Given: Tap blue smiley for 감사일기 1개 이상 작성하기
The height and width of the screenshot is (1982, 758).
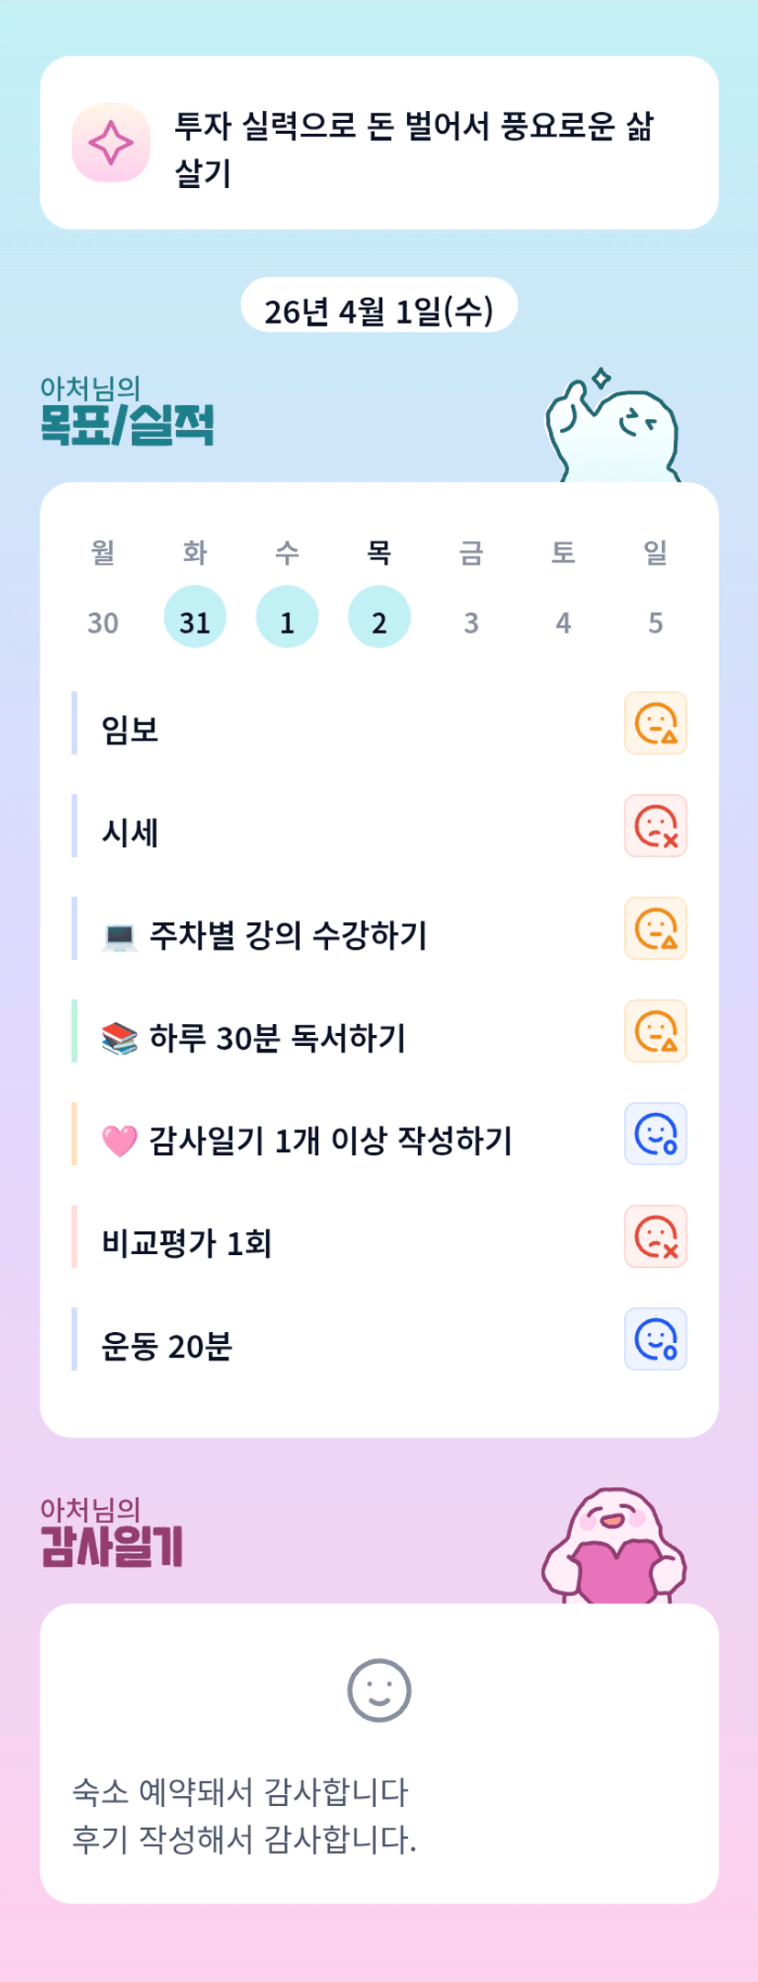Looking at the screenshot, I should coord(655,1134).
